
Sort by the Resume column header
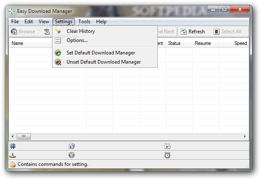click(x=206, y=43)
